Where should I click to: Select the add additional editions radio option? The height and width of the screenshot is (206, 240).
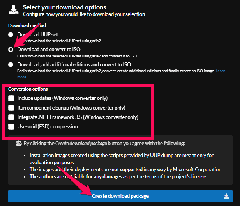point(11,64)
